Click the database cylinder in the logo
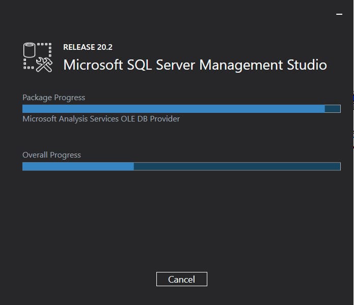Image resolution: width=354 pixels, height=305 pixels. (30, 51)
